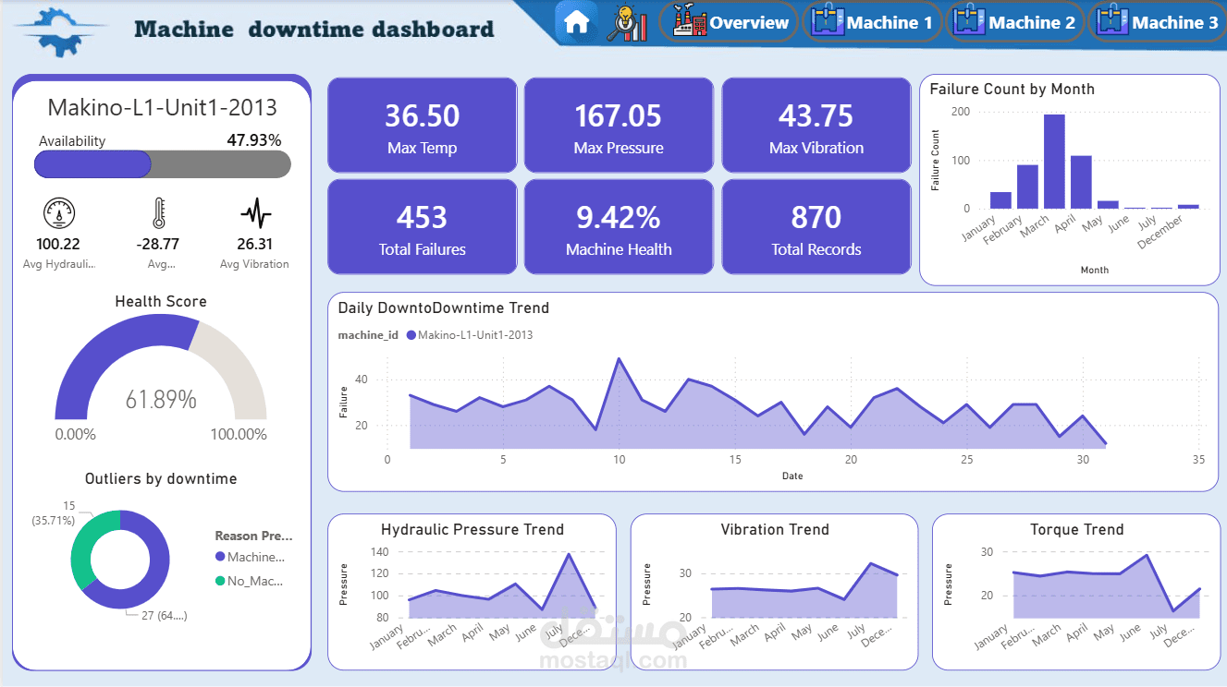Click the 61.89% health score value
The image size is (1227, 687).
pos(161,400)
